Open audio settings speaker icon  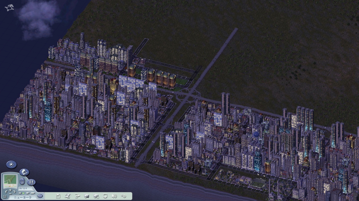pyautogui.click(x=114, y=196)
